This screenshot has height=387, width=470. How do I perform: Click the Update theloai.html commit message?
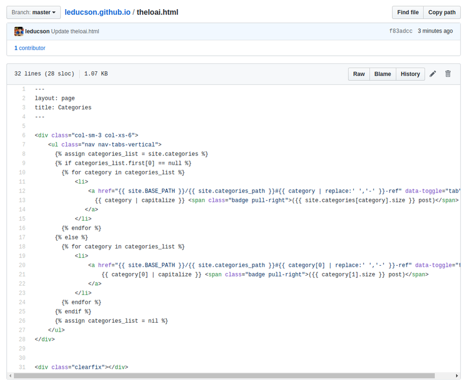(75, 31)
